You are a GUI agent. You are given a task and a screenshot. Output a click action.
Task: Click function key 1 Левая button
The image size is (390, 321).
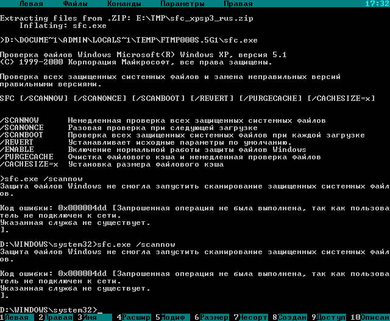click(16, 317)
